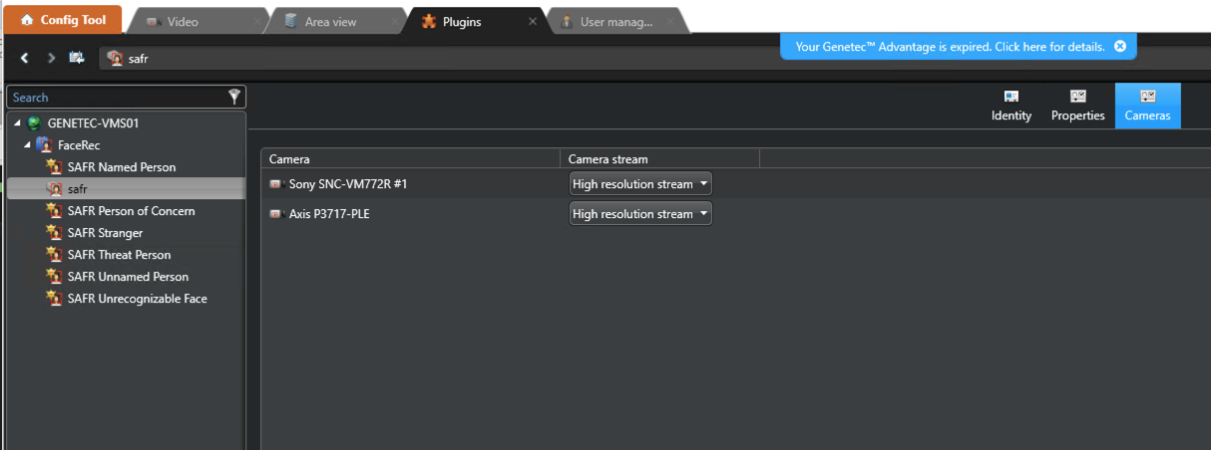Image resolution: width=1211 pixels, height=450 pixels.
Task: Sort by the Camera column header
Action: click(x=411, y=159)
